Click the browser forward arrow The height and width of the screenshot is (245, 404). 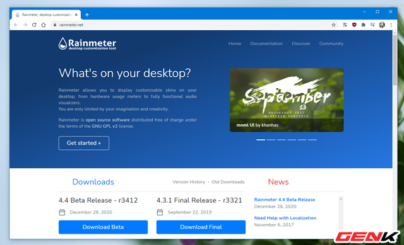coord(25,25)
